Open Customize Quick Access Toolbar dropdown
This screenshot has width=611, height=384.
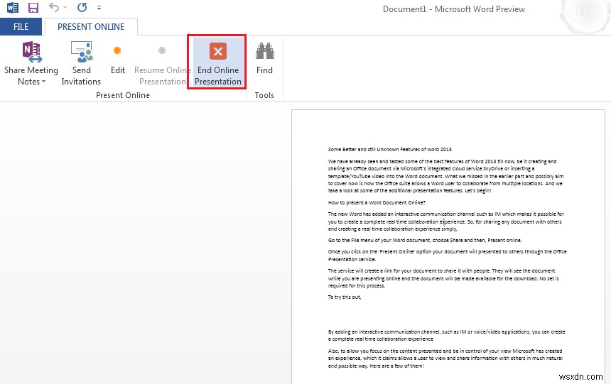tap(99, 8)
